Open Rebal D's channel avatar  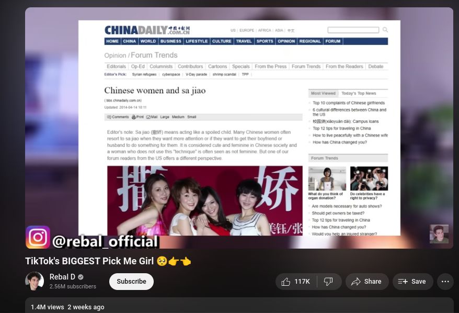click(35, 282)
